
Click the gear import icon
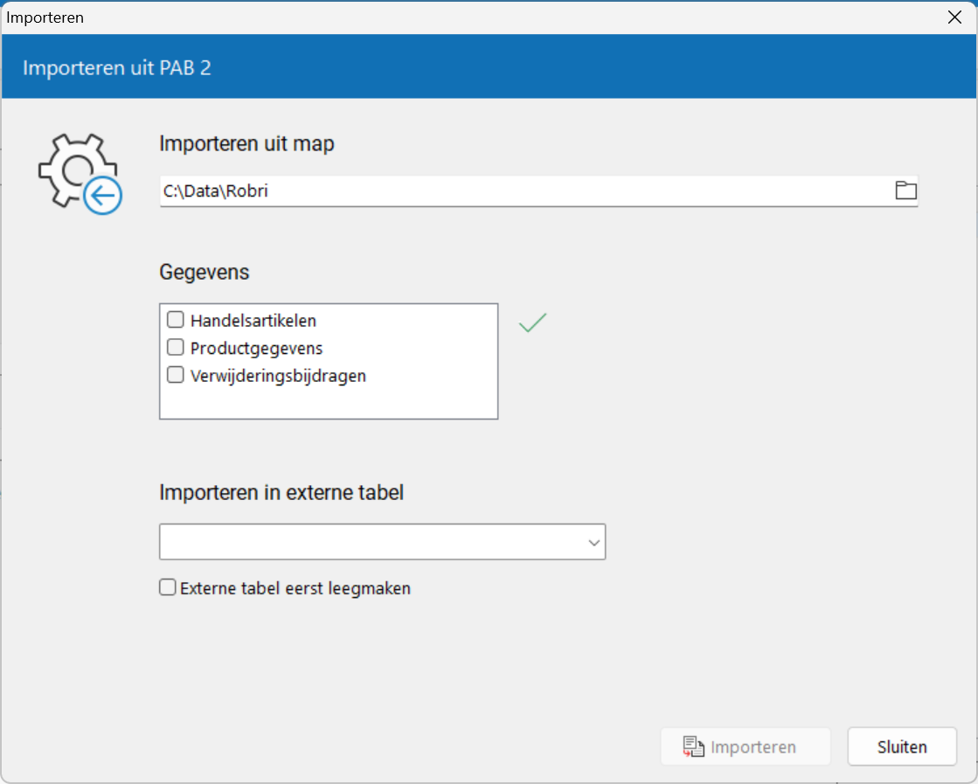point(80,173)
